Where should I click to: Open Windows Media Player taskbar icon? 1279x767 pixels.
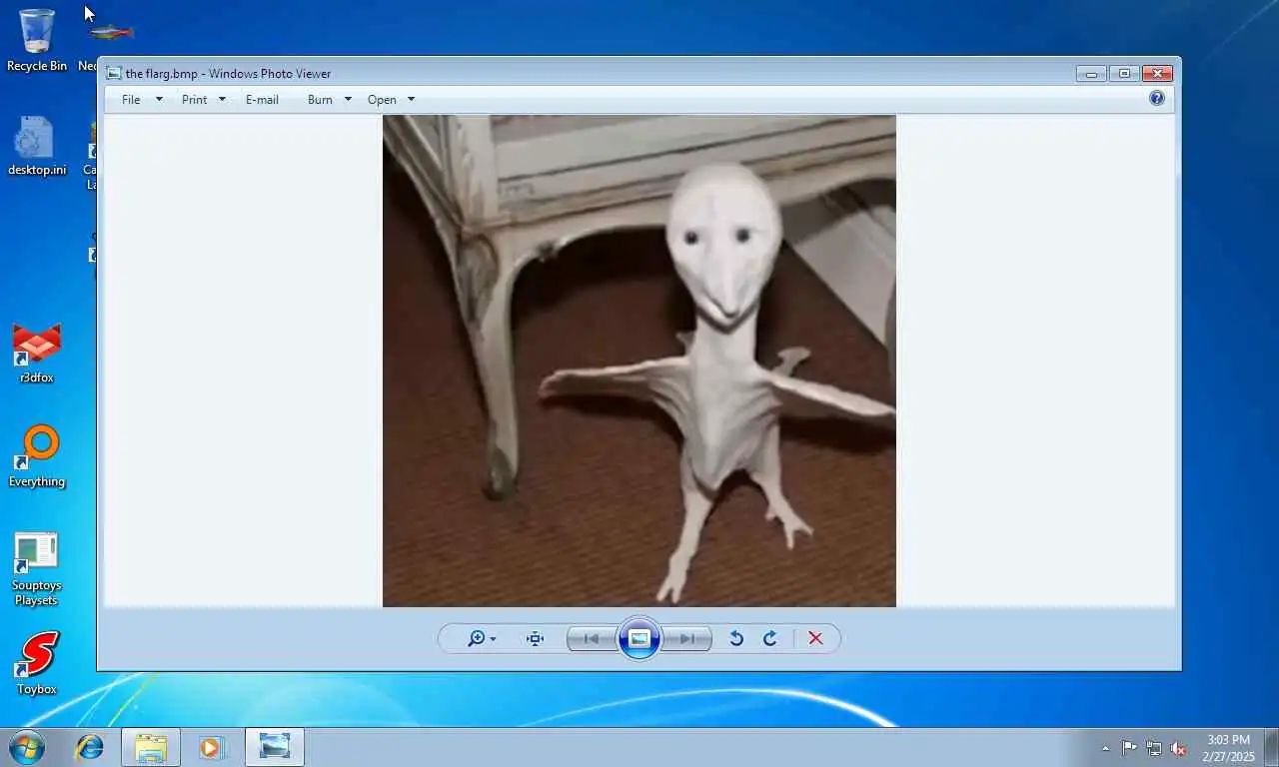pyautogui.click(x=211, y=747)
